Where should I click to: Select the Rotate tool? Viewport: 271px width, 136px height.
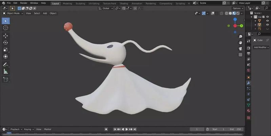point(5,43)
